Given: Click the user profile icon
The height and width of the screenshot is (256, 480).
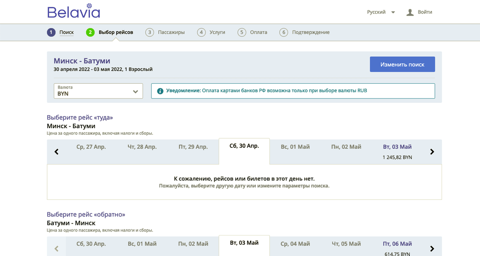Looking at the screenshot, I should click(410, 12).
